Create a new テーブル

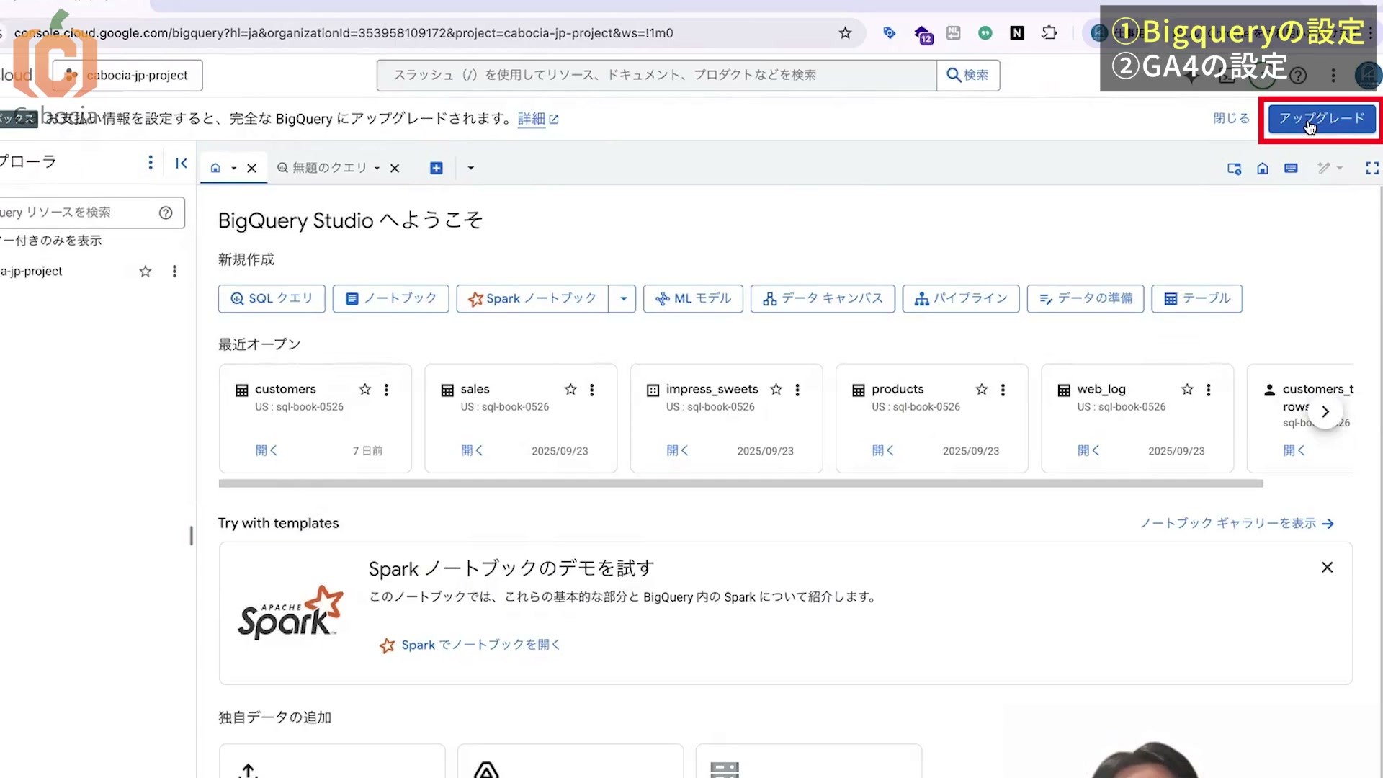pyautogui.click(x=1197, y=298)
